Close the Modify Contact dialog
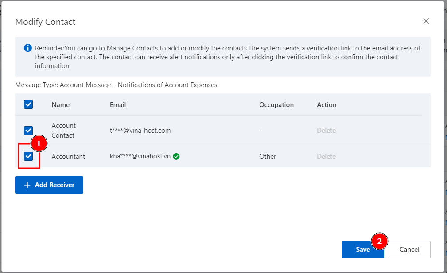Image resolution: width=447 pixels, height=273 pixels. tap(426, 21)
